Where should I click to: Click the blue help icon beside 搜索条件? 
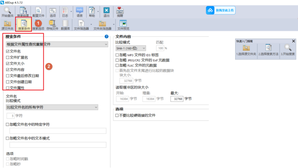(106, 36)
